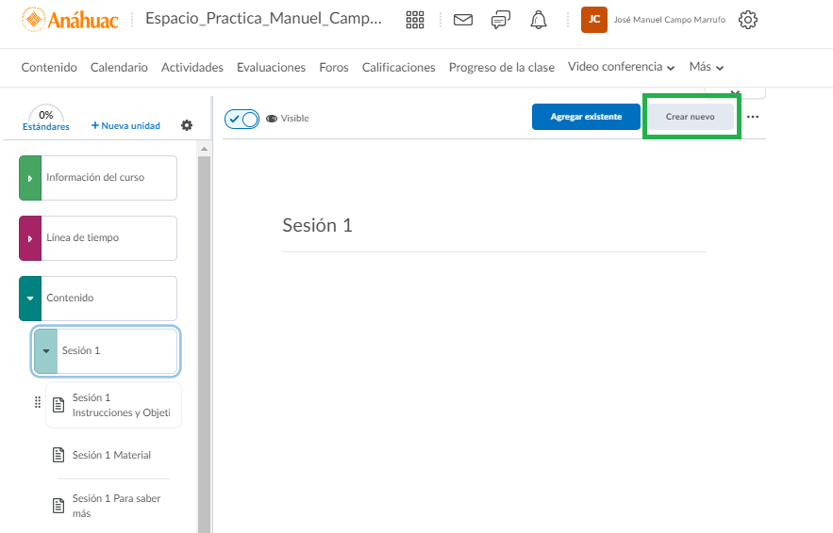Image resolution: width=833 pixels, height=533 pixels.
Task: Click the drag handle beside Sesión 1 Instrucciones
Action: 38,403
